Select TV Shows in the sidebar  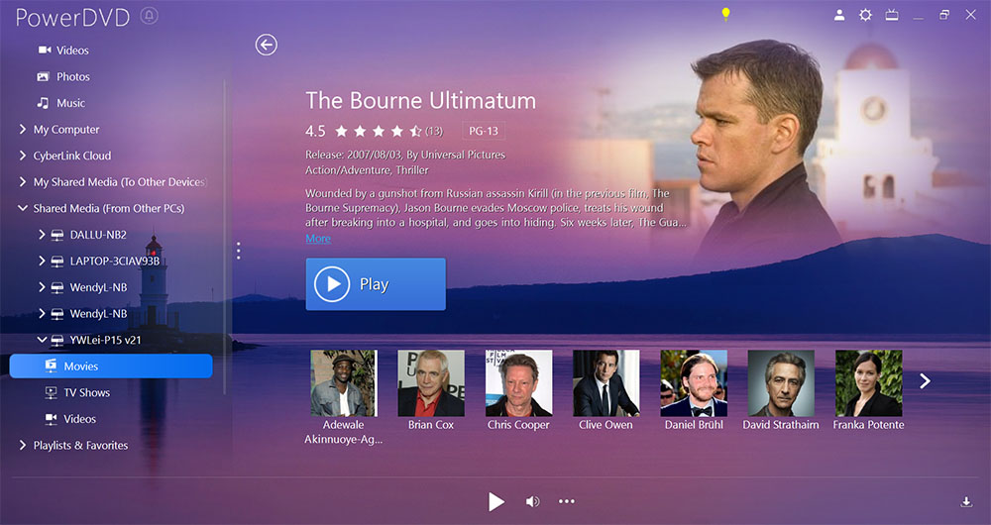tap(86, 392)
